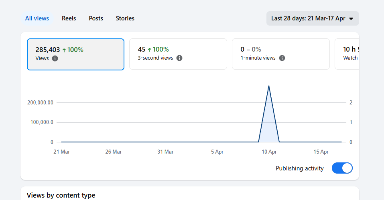Select the 3-second views metric card
The width and height of the screenshot is (384, 200).
(178, 54)
